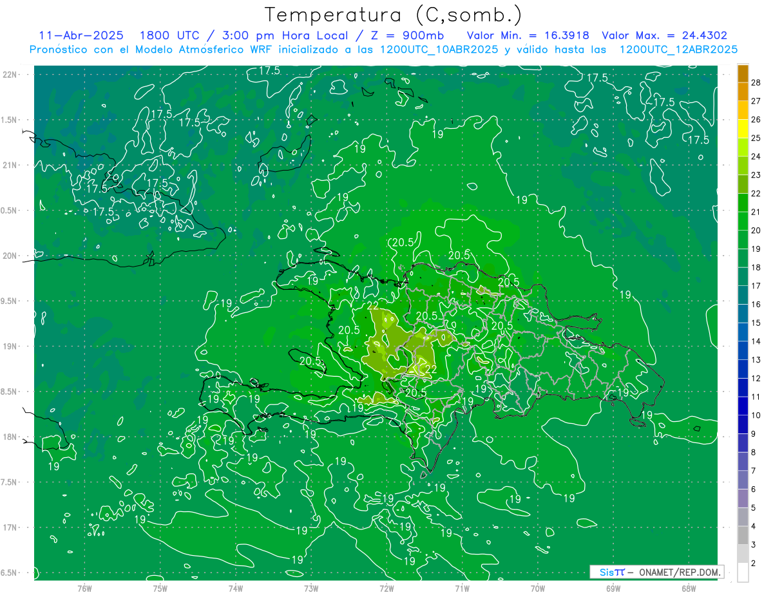Click the color bar label '11'
The width and height of the screenshot is (773, 597).
[756, 397]
